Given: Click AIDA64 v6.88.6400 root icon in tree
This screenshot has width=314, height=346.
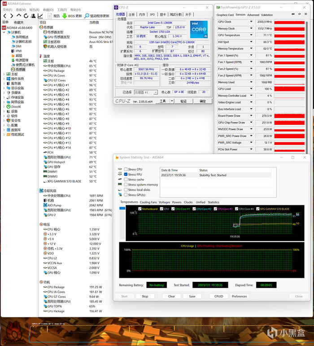Looking at the screenshot, I should pos(4,28).
